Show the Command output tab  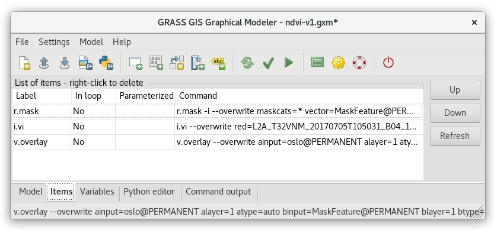[x=218, y=192]
